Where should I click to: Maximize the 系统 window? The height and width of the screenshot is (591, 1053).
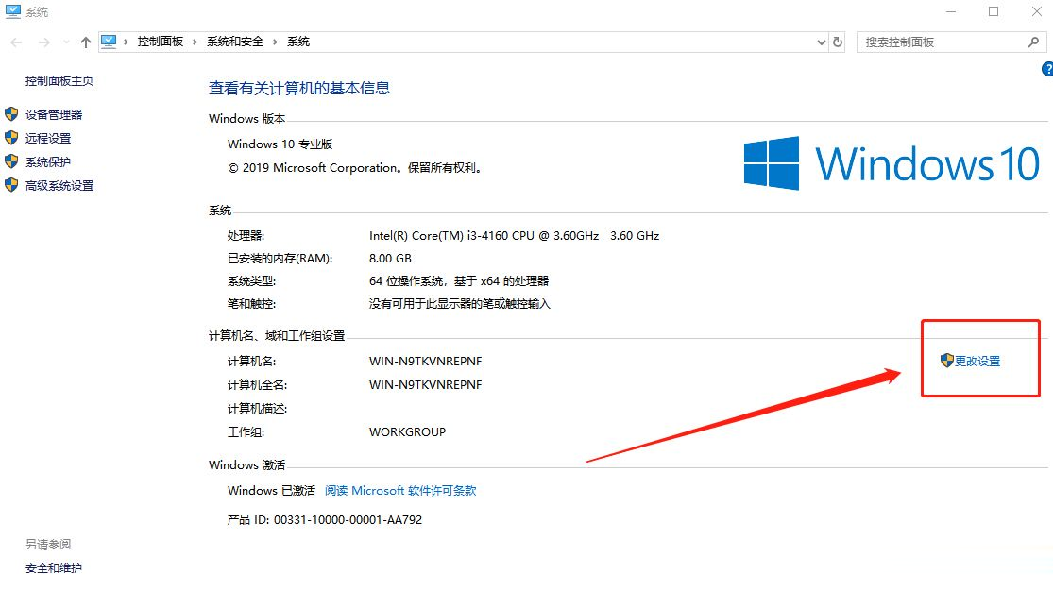click(x=994, y=11)
